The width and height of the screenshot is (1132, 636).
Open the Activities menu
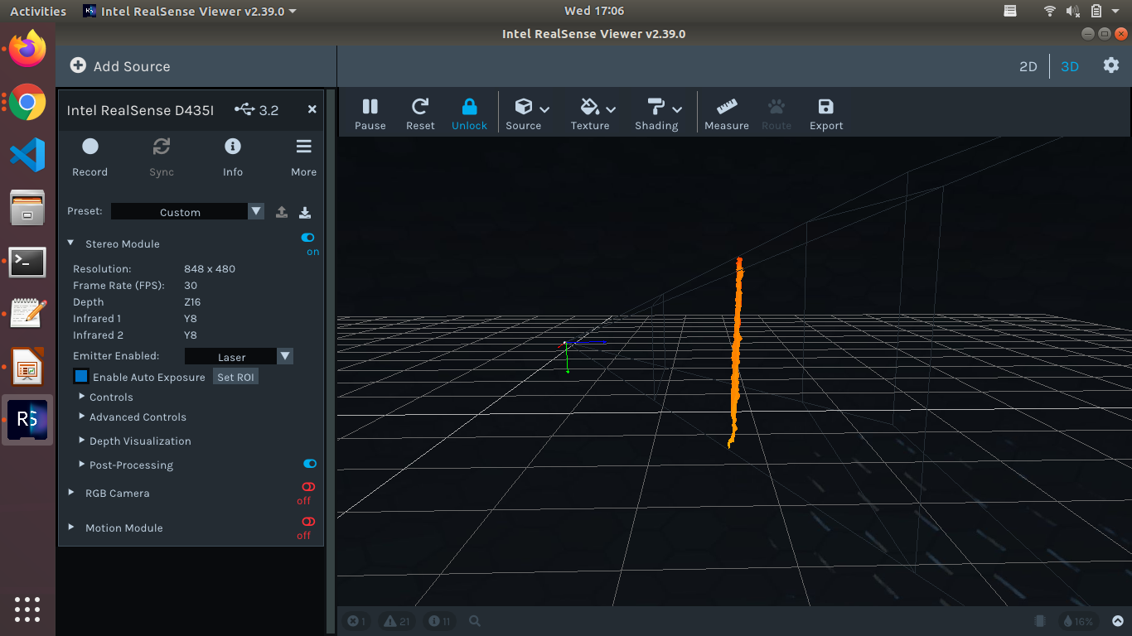pyautogui.click(x=38, y=11)
